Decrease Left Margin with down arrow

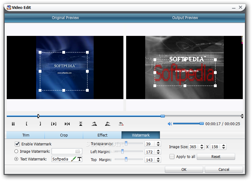tap(158, 153)
